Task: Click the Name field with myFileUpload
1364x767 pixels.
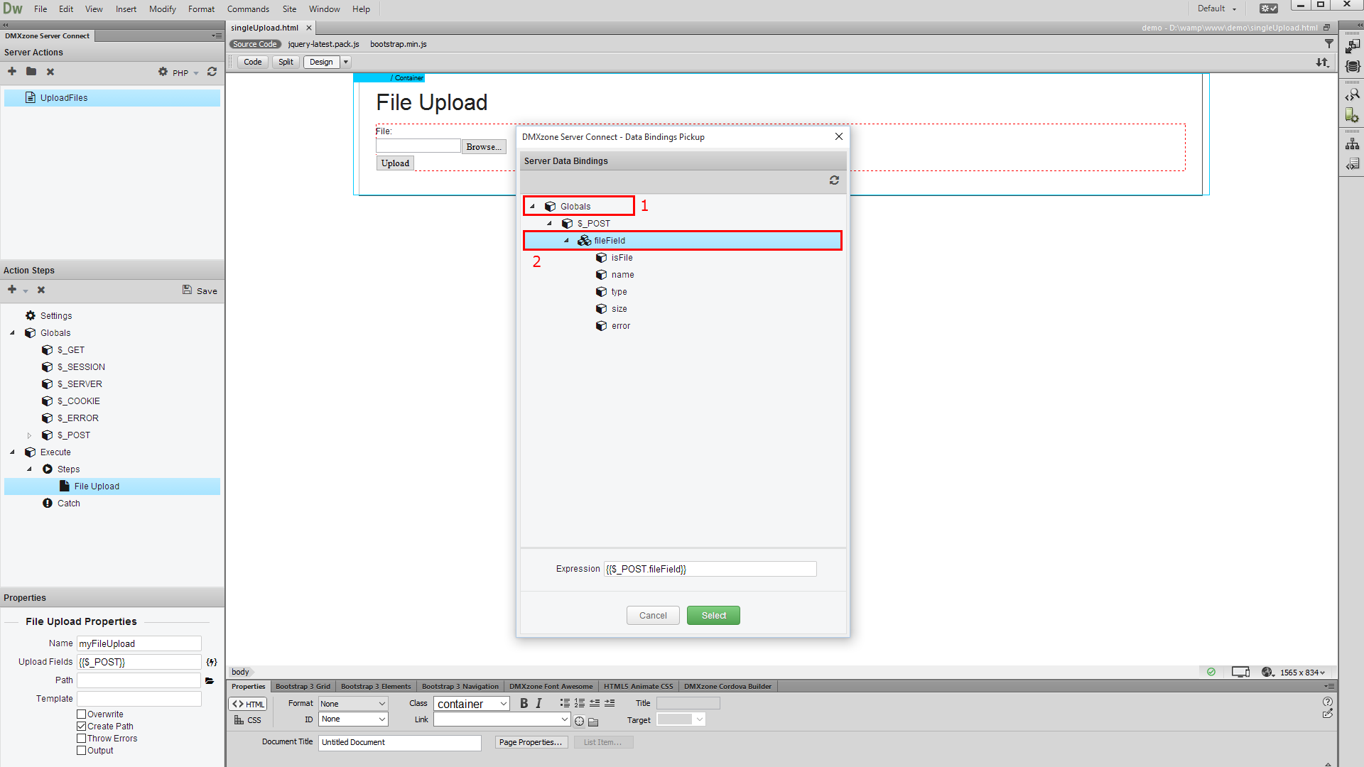Action: click(139, 643)
